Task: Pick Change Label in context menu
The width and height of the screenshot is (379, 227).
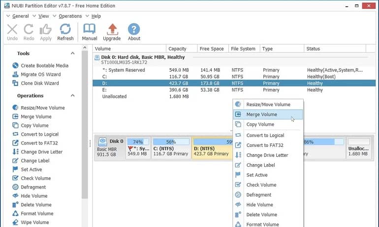Action: tap(268, 165)
